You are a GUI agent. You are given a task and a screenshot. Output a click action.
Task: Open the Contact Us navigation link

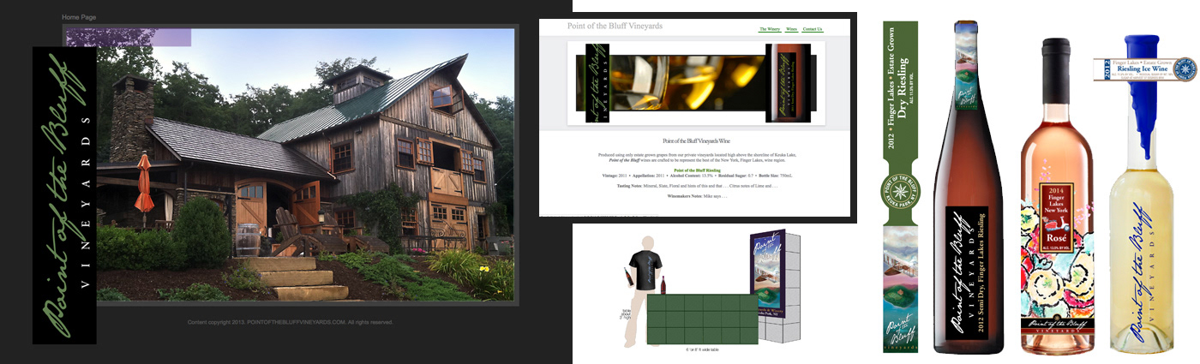coord(813,29)
